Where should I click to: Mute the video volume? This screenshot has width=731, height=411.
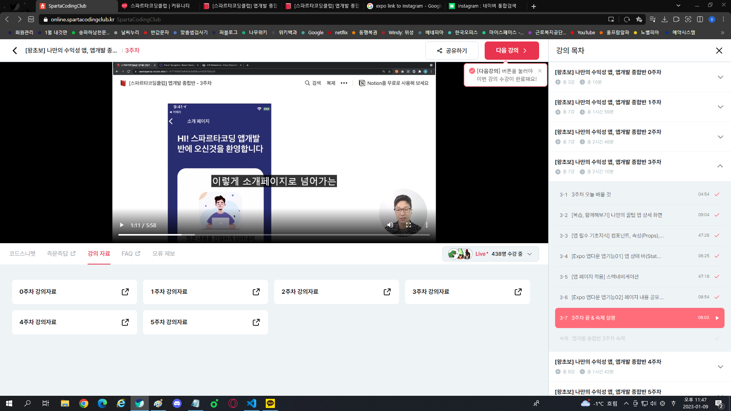[x=390, y=225]
